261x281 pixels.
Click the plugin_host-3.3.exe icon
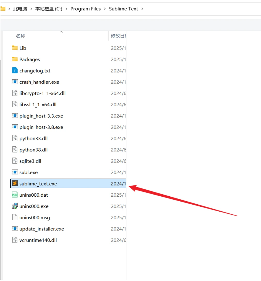15,116
